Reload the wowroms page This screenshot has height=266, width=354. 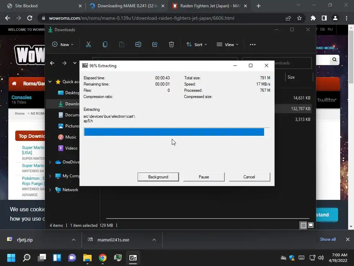pyautogui.click(x=30, y=18)
